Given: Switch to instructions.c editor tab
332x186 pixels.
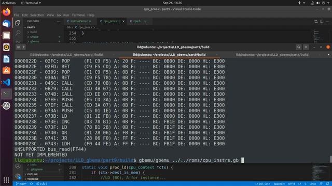Looking at the screenshot, I should pos(80,21).
